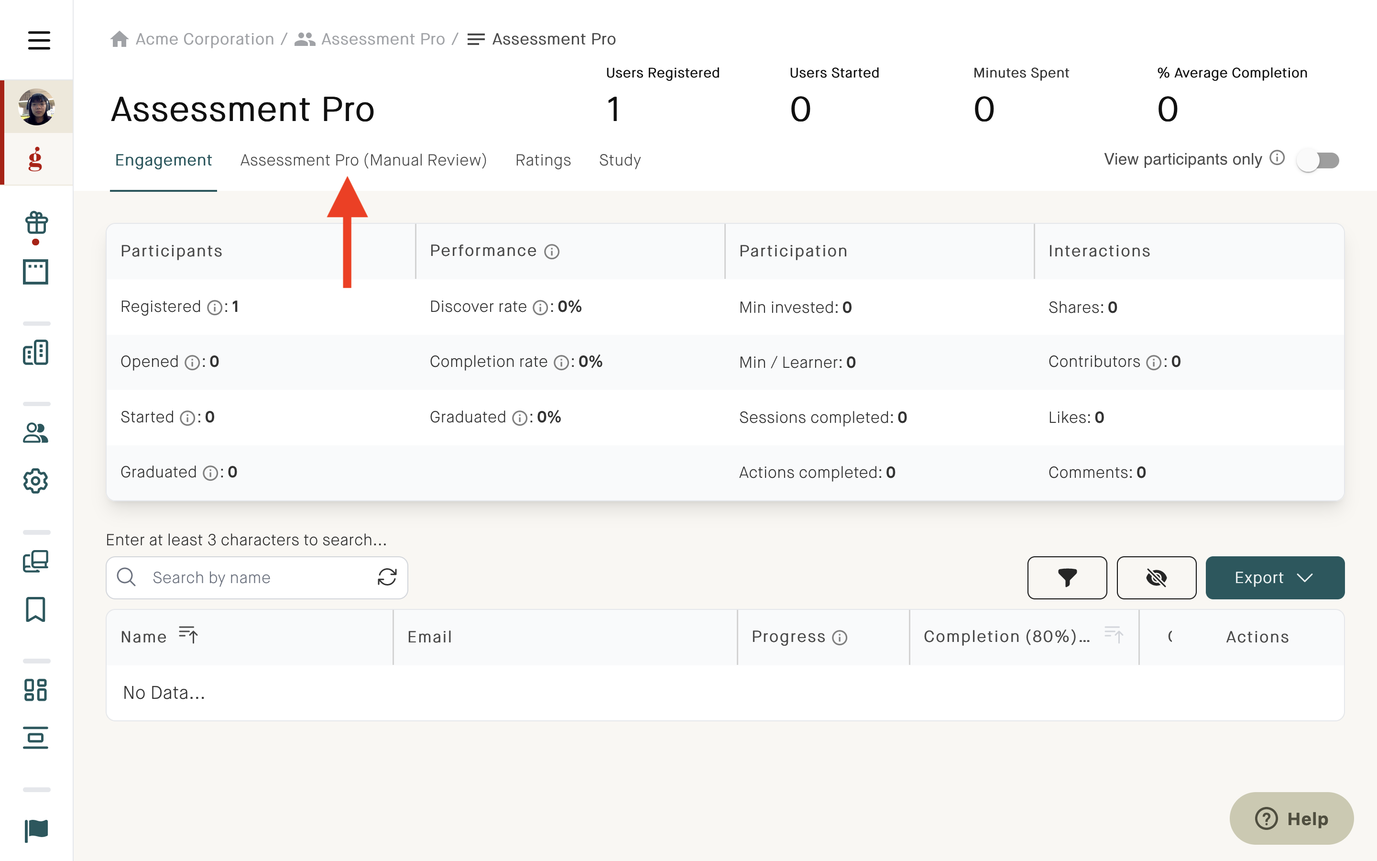Screen dimensions: 1377x861
Task: Enable the View participants only switch
Action: click(1318, 160)
